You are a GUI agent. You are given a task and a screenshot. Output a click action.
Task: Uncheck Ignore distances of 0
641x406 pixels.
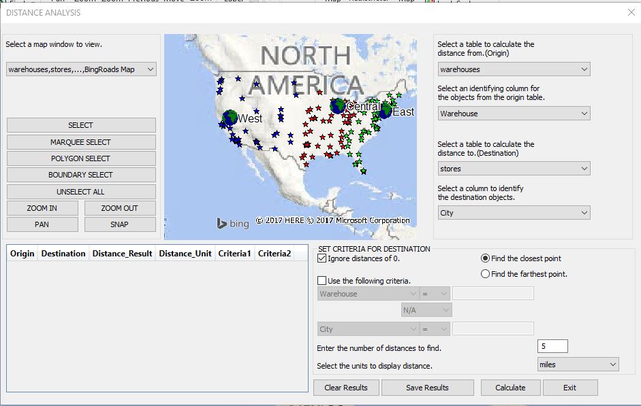pyautogui.click(x=321, y=258)
